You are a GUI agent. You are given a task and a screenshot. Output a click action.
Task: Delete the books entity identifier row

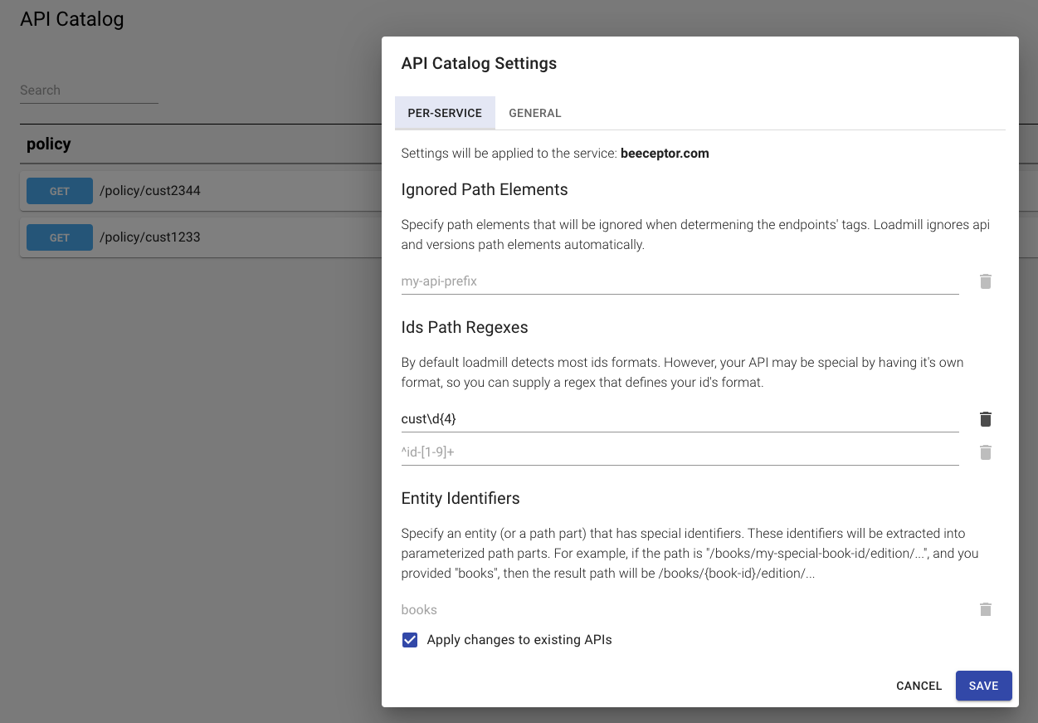(x=985, y=609)
